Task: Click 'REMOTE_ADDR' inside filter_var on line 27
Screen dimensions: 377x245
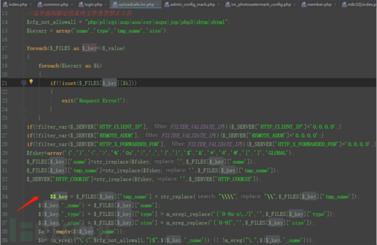Action: pyautogui.click(x=116, y=135)
